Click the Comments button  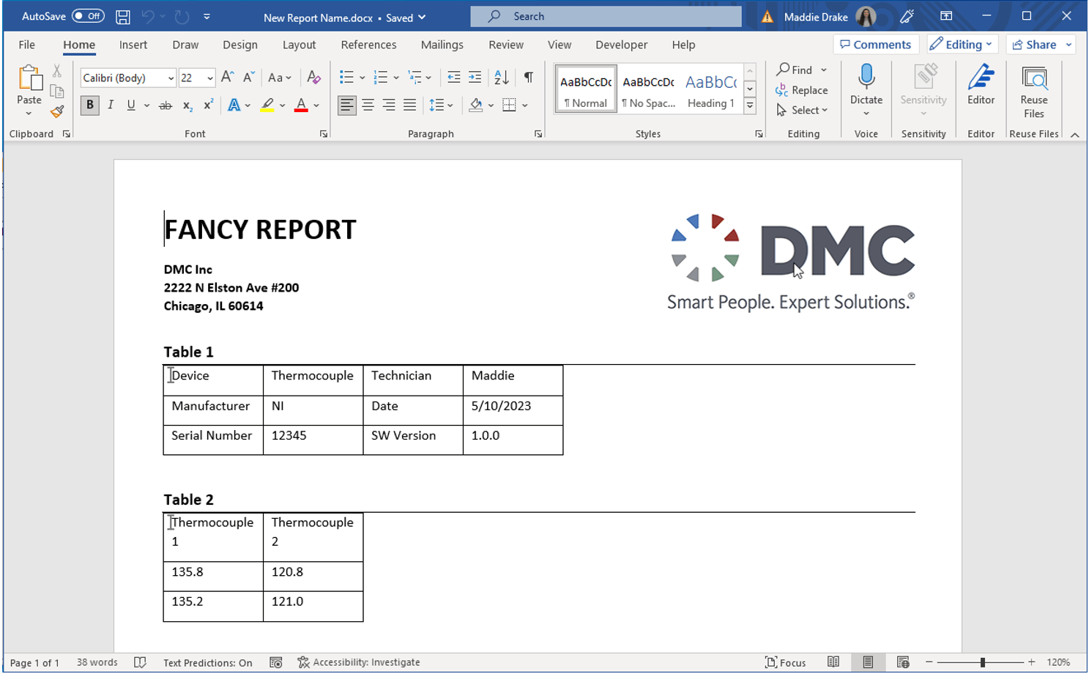point(875,45)
